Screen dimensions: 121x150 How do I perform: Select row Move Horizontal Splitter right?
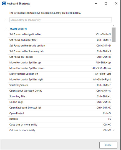(60, 80)
